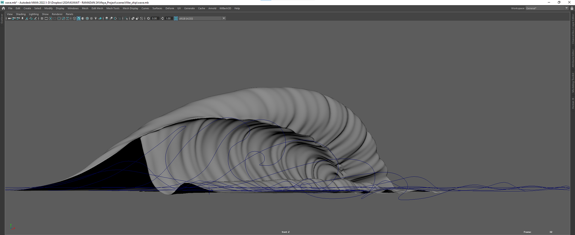Switch viewport to Wireframe shading
Viewport: 575px width, 235px height.
click(74, 19)
